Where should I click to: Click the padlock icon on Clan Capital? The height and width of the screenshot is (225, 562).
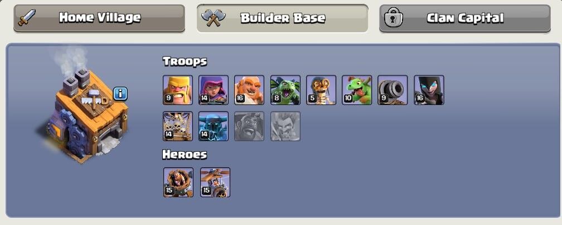(x=394, y=18)
